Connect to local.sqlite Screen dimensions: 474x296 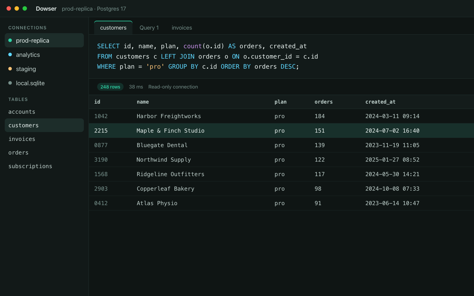click(44, 83)
